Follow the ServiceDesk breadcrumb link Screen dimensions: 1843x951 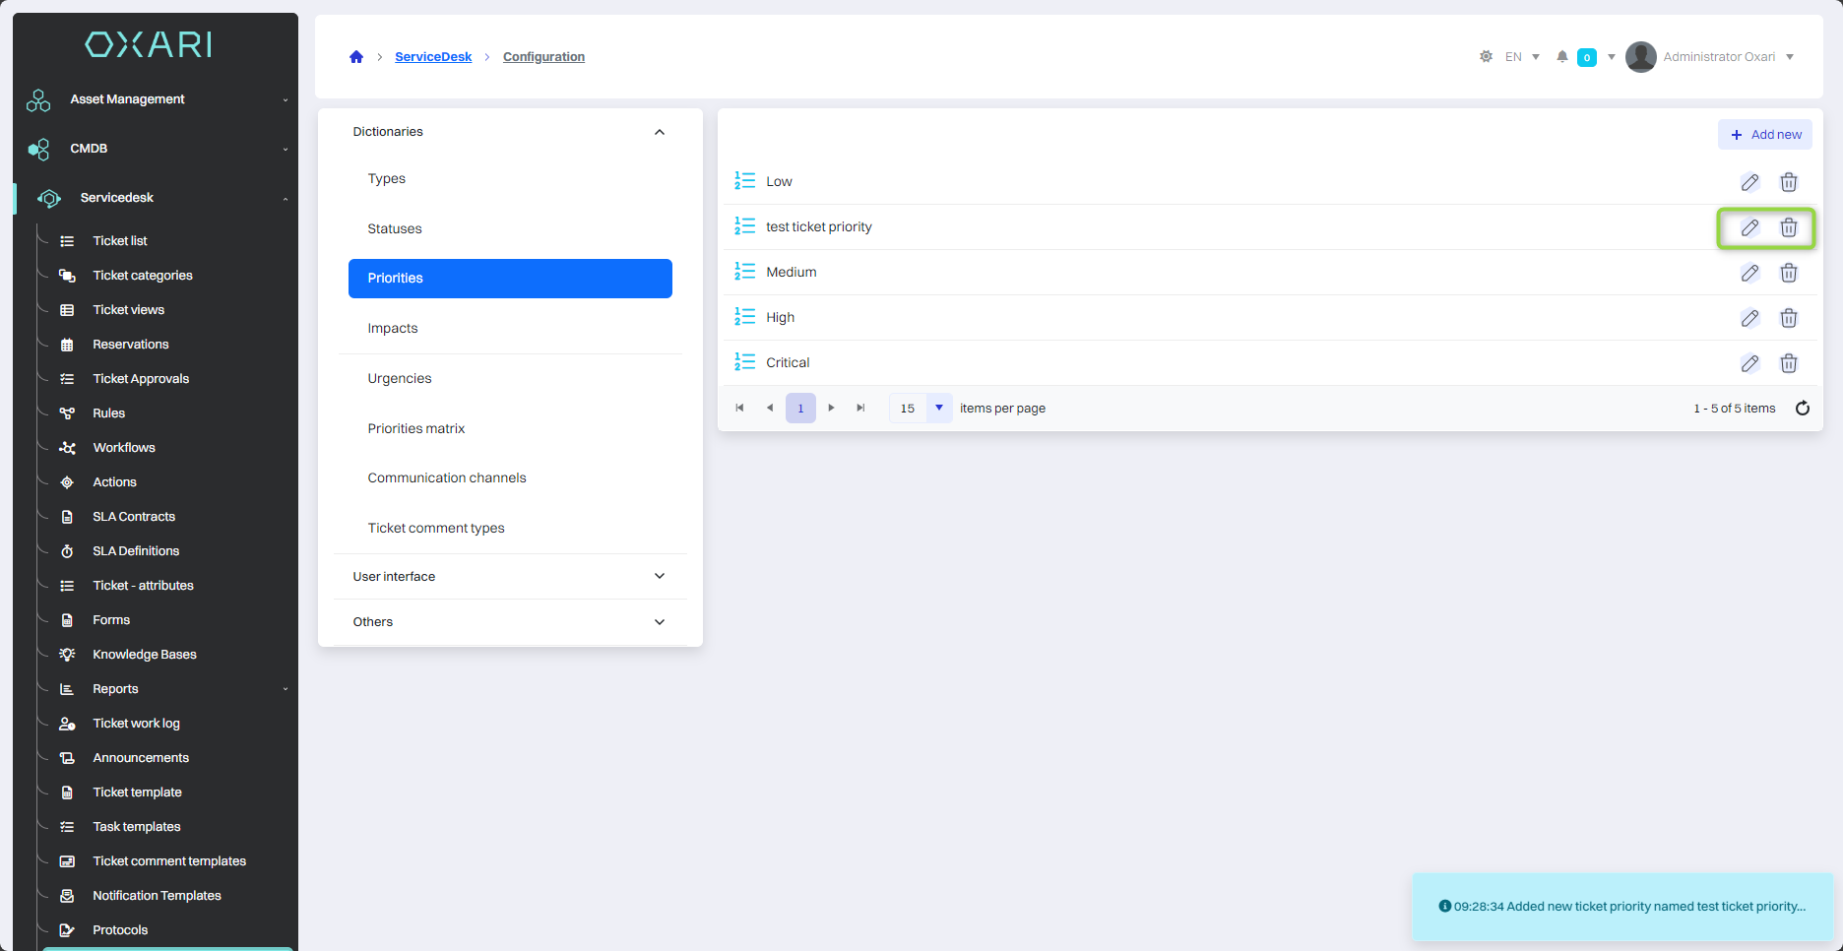433,57
